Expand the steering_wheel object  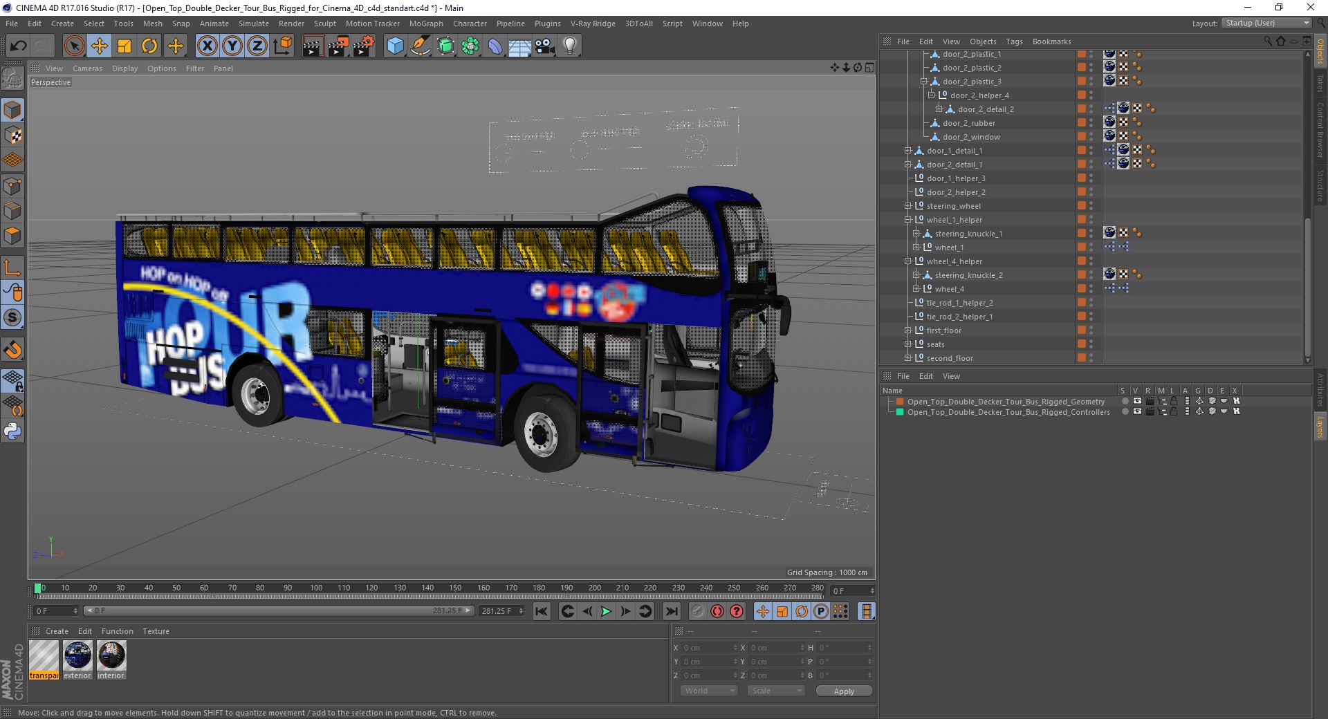point(908,206)
